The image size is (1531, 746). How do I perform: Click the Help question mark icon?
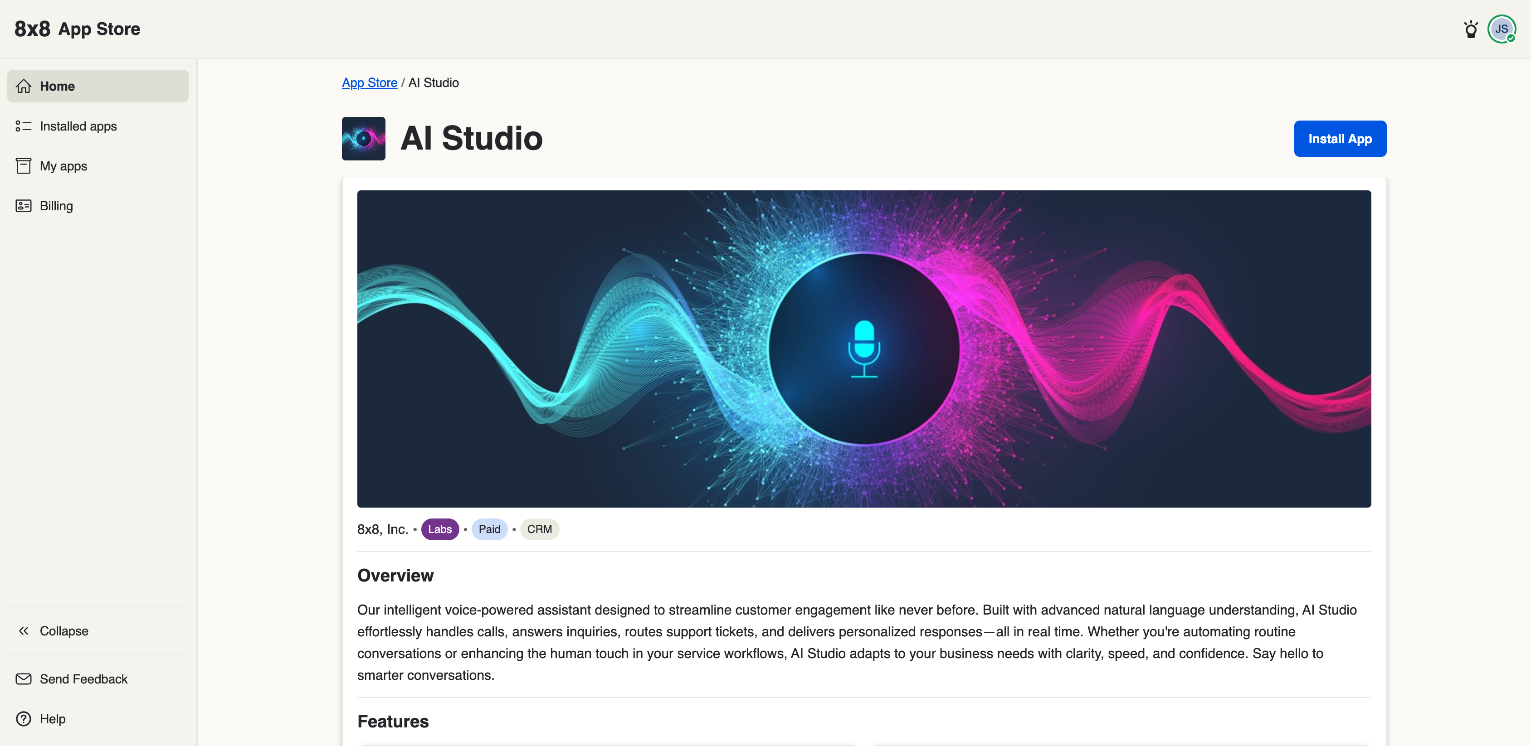point(24,719)
